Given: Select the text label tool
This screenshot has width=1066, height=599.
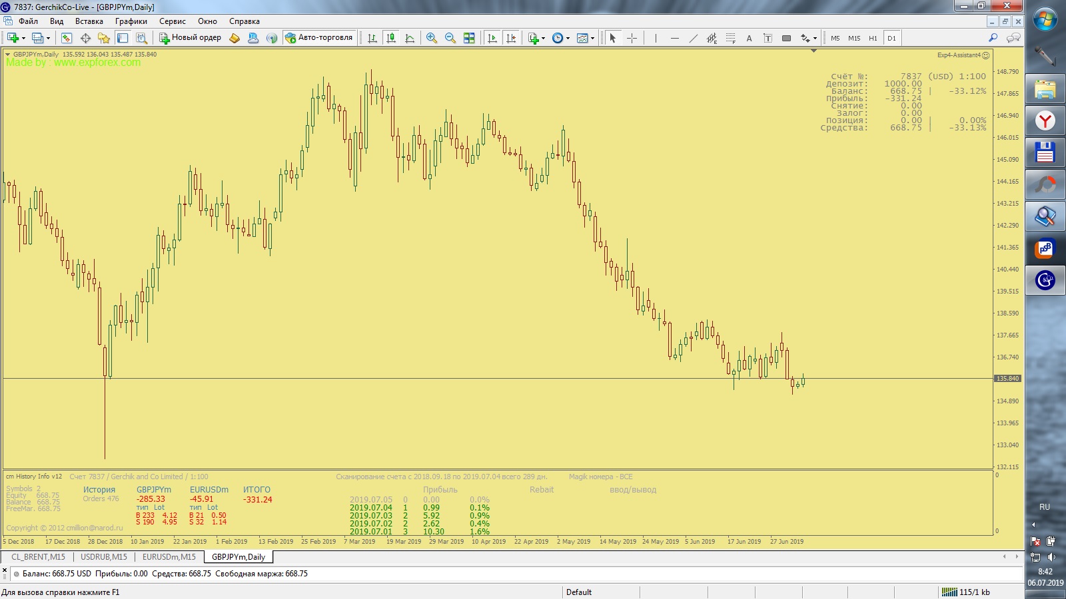Looking at the screenshot, I should 768,38.
